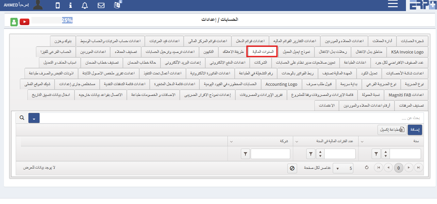Screen dimensions: 437x204
Task: Click the YouTube icon
Action: [24, 22]
